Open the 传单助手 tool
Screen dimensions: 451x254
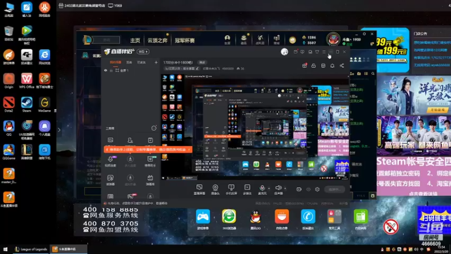[150, 161]
